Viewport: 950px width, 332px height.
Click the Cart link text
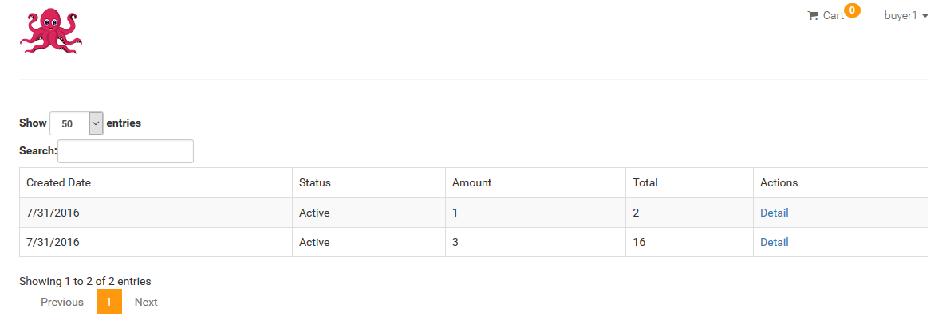click(x=834, y=15)
